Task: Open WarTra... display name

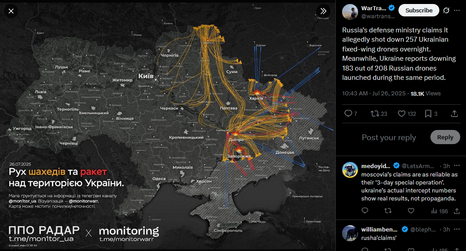Action: pyautogui.click(x=374, y=8)
